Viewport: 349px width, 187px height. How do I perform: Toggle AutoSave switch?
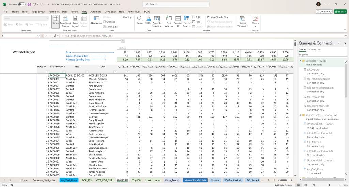[21, 4]
